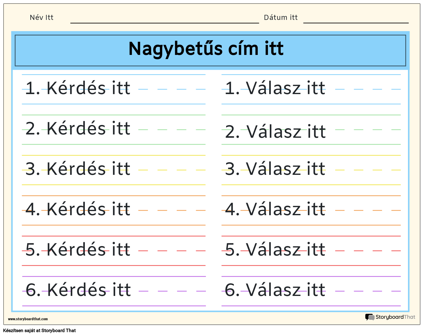This screenshot has height=336, width=424.
Task: Select the "1. Kérdés itt" text
Action: (x=78, y=88)
